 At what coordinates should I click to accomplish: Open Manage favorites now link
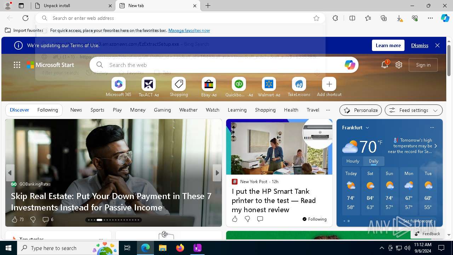[189, 30]
